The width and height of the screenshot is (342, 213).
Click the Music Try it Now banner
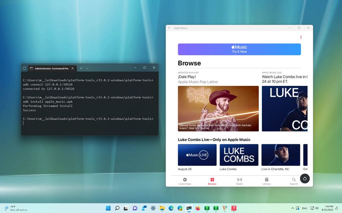239,49
